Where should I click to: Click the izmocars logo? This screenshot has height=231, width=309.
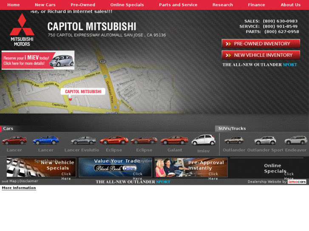[x=297, y=182]
